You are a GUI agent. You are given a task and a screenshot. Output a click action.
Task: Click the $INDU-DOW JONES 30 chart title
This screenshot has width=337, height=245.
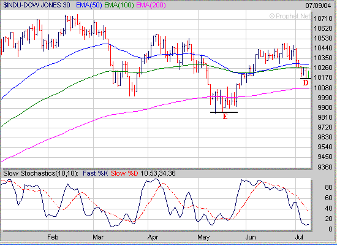tap(37, 5)
